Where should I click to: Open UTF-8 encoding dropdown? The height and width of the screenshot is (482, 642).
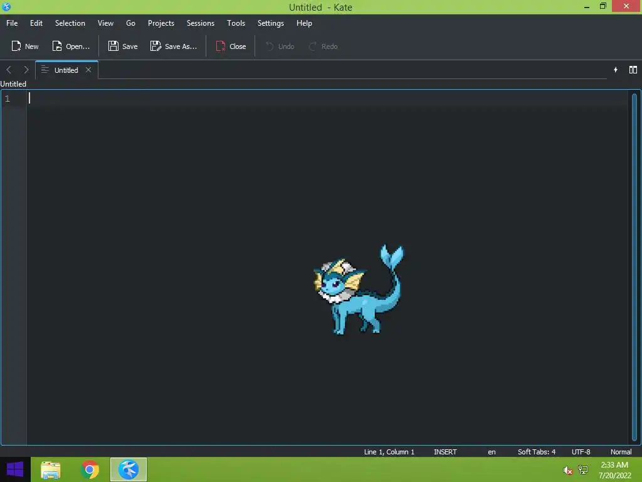coord(581,452)
